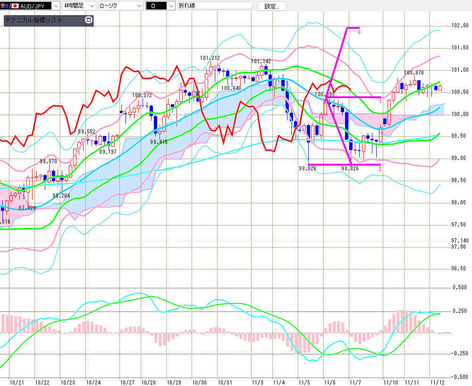Select the magenta projection point labeled 3

[359, 32]
